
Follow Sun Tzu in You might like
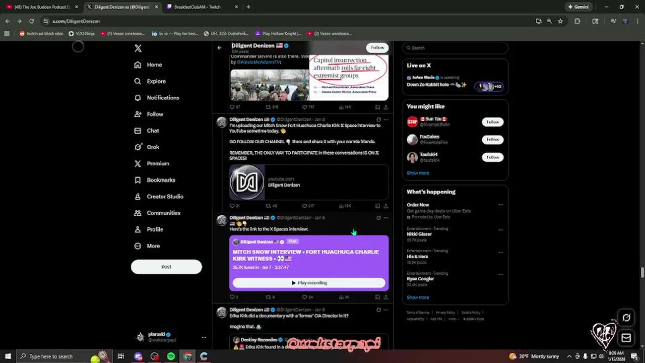pyautogui.click(x=492, y=122)
